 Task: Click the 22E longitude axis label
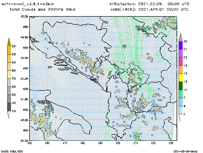(153, 143)
